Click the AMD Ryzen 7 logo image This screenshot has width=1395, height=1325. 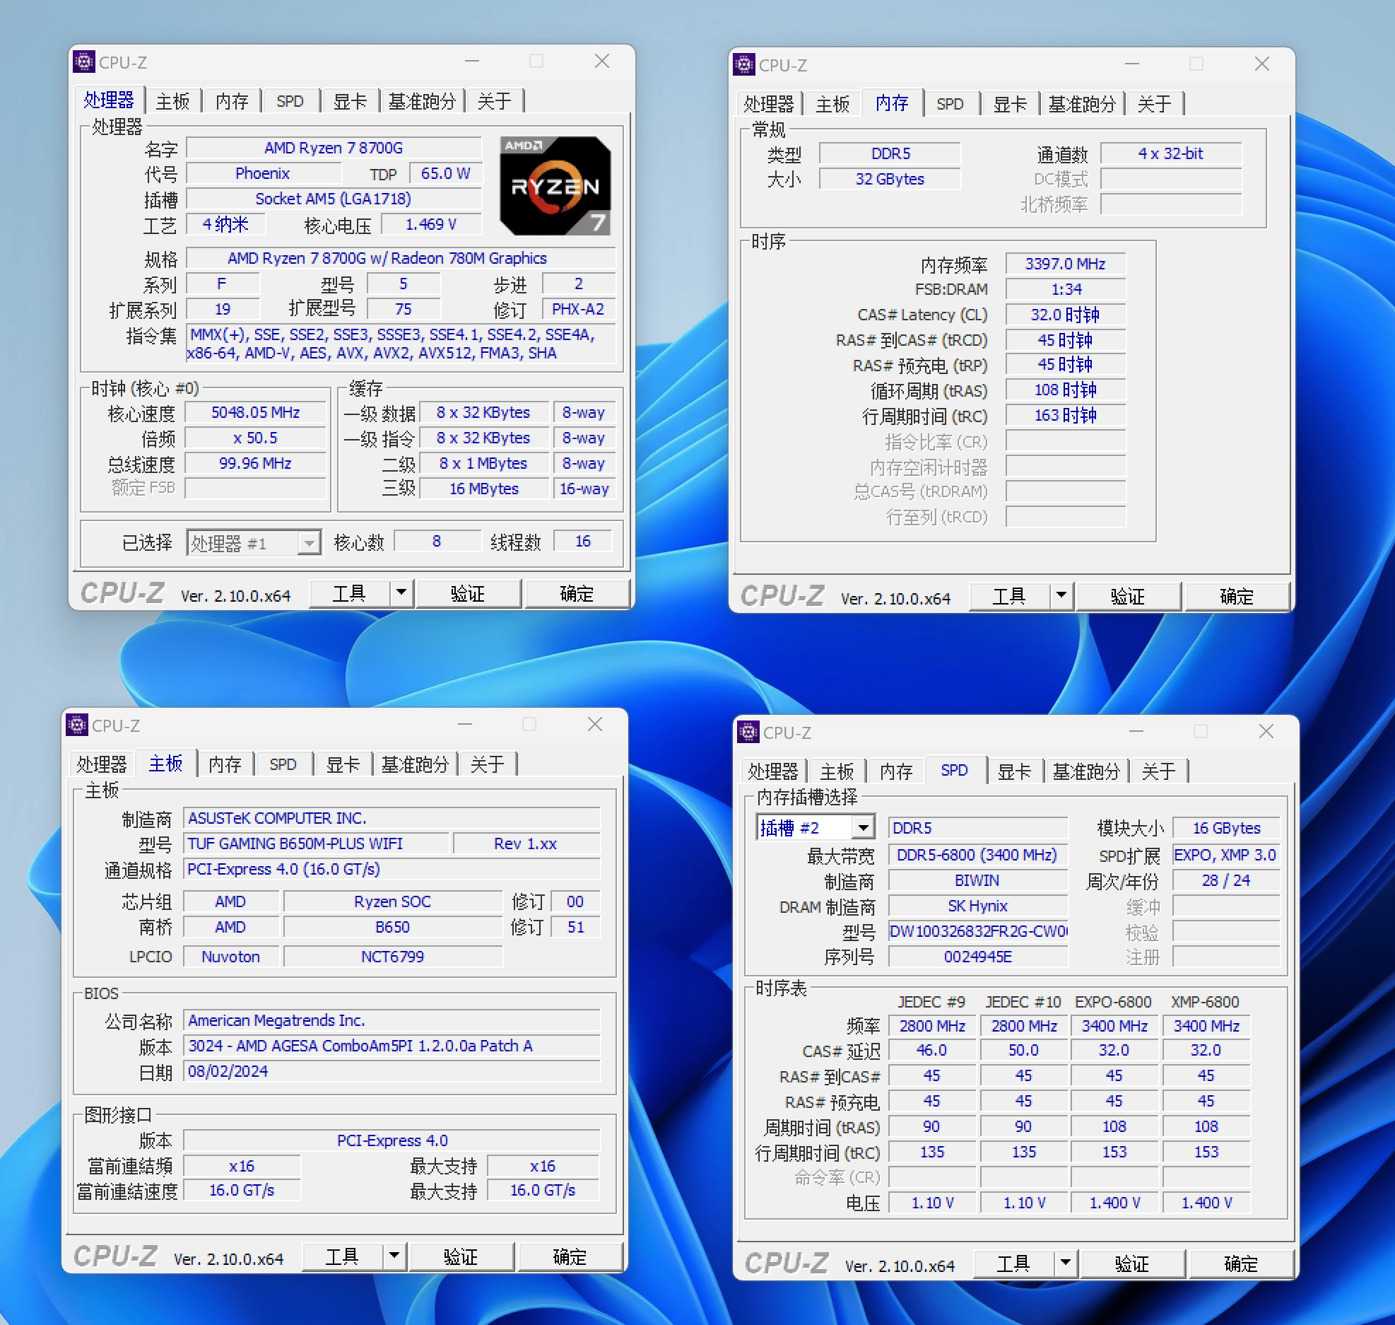[x=555, y=185]
